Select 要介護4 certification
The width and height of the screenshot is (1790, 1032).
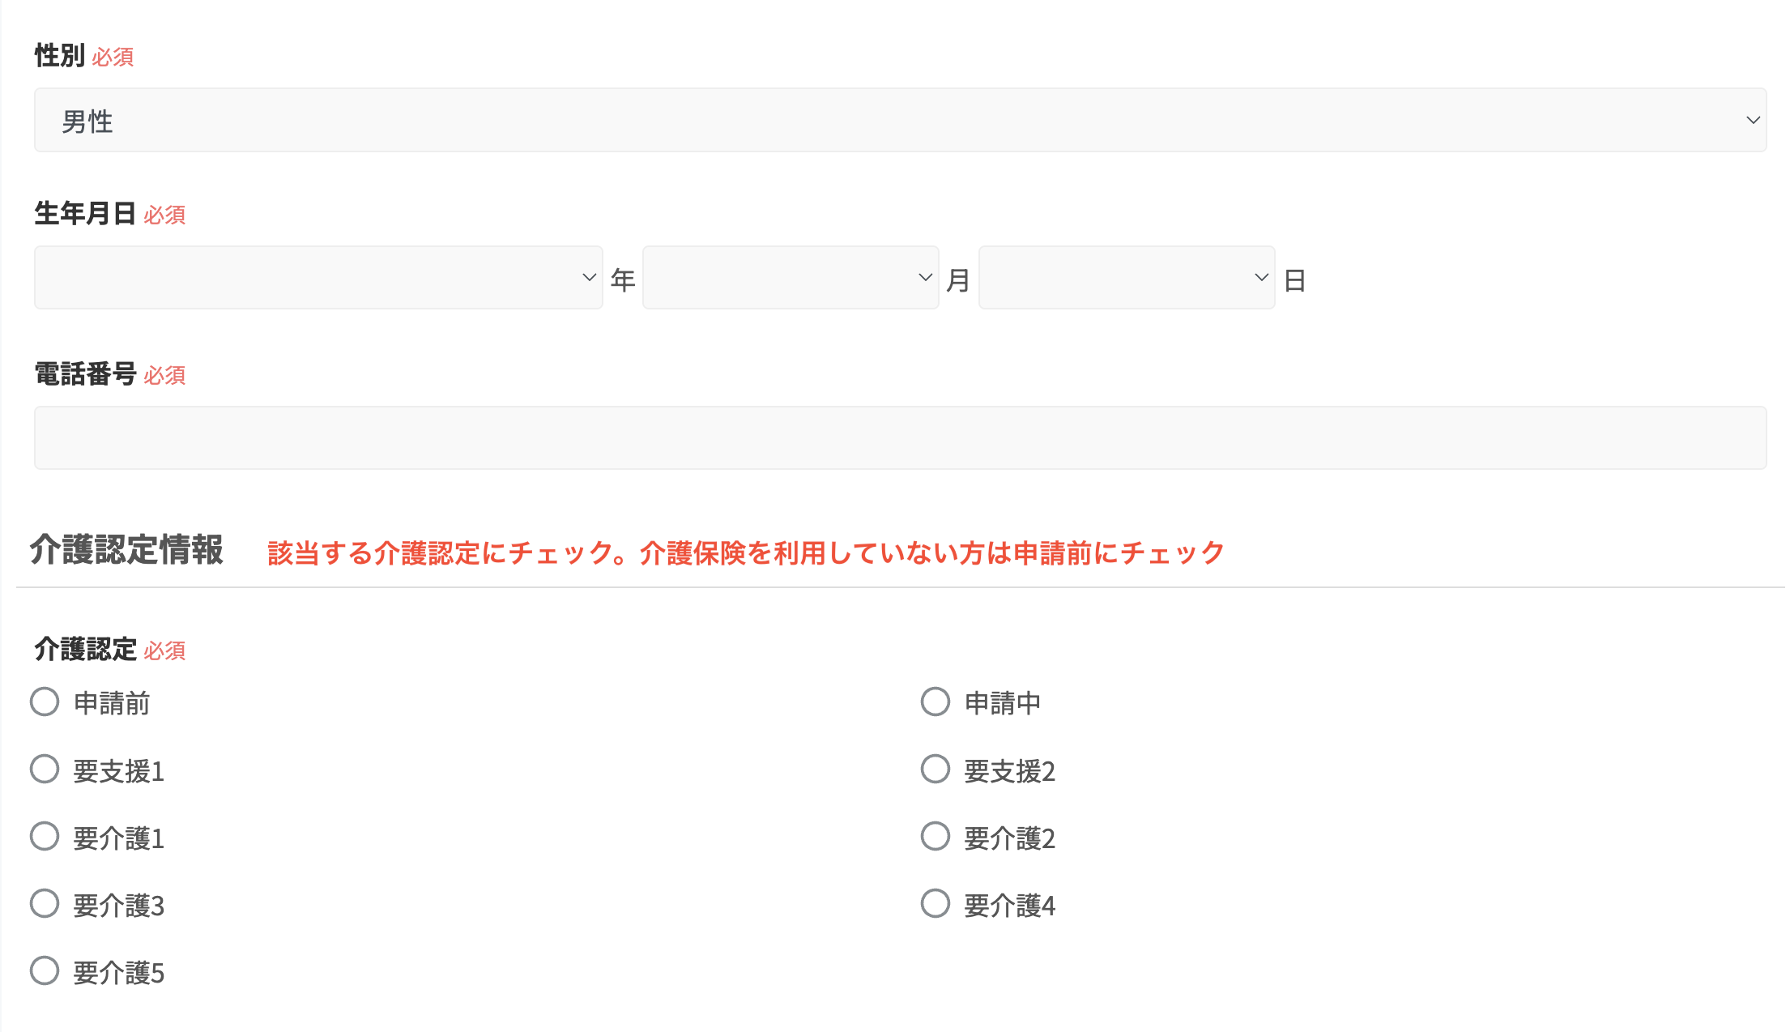(x=935, y=902)
